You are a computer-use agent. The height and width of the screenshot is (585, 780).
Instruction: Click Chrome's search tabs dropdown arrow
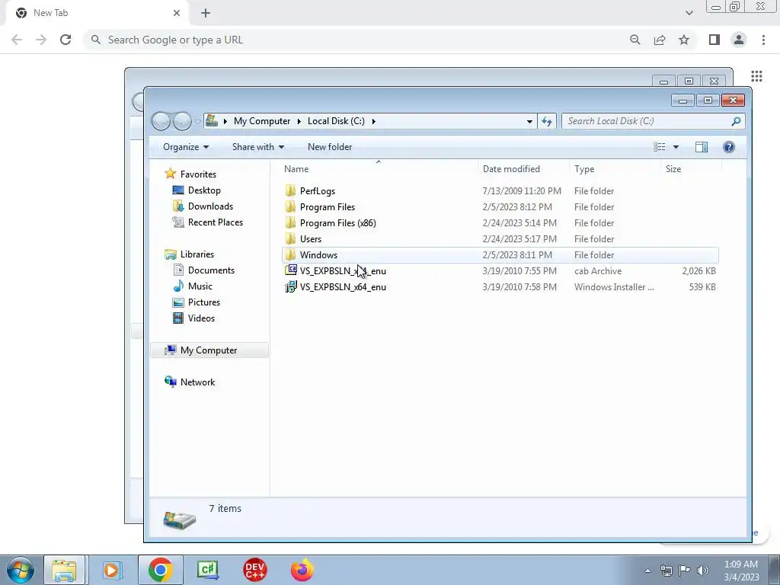(x=689, y=13)
